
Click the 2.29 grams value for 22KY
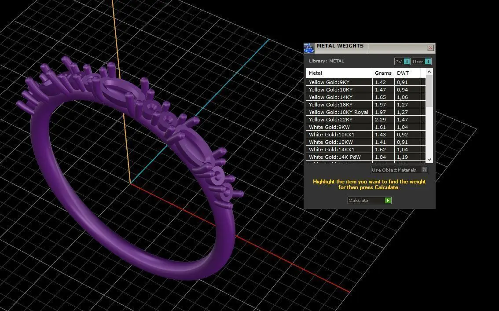(x=380, y=120)
